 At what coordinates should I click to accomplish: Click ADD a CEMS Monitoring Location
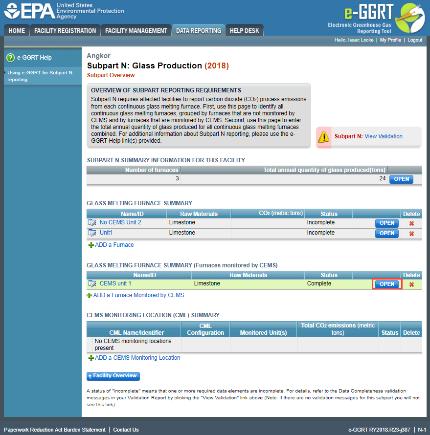pos(137,358)
